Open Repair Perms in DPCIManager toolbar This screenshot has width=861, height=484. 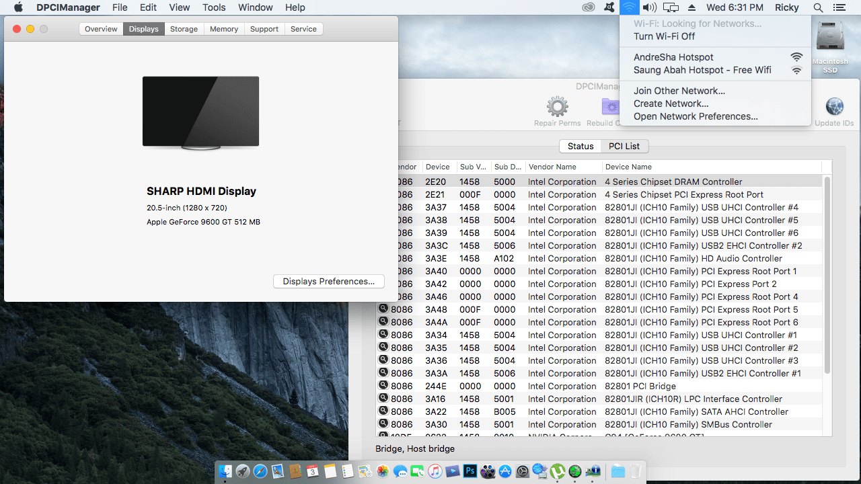pos(557,111)
